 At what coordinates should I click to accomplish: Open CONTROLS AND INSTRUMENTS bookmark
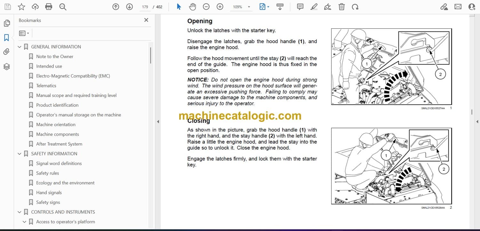tap(63, 212)
